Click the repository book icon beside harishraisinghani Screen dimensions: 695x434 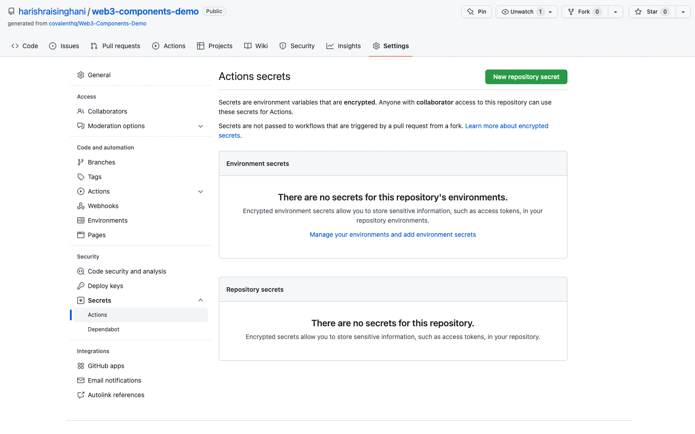click(x=11, y=11)
